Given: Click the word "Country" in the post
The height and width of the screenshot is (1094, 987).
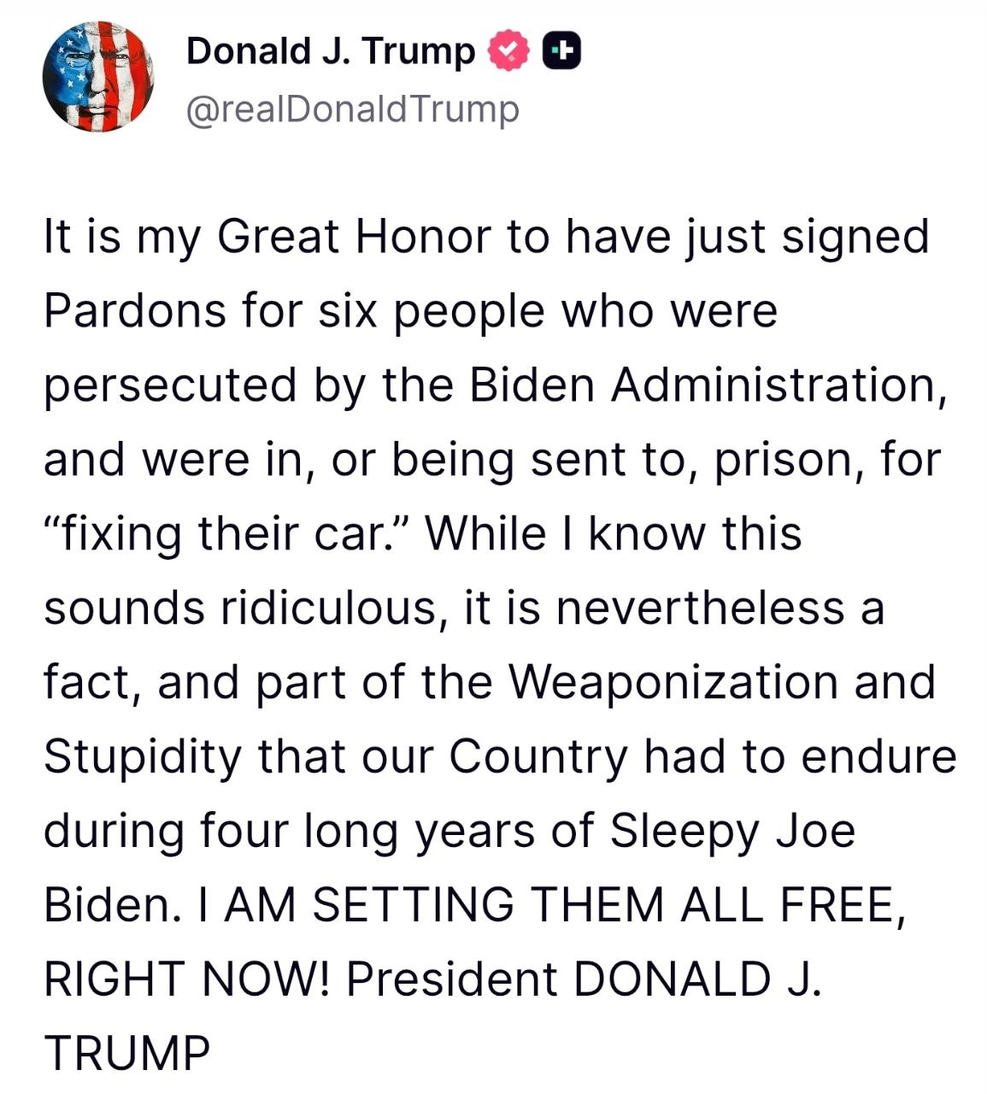Looking at the screenshot, I should [x=538, y=756].
